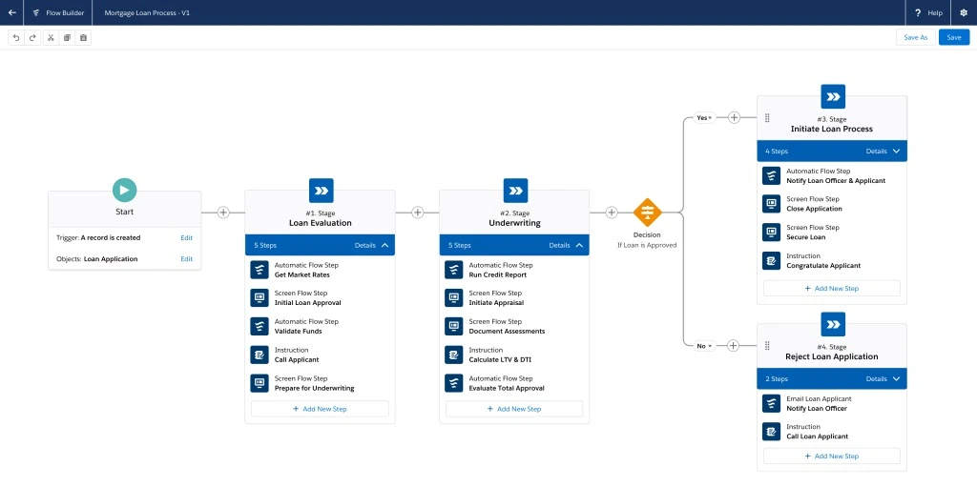Click the undo icon
Screen dimensions: 977x487
[16, 37]
